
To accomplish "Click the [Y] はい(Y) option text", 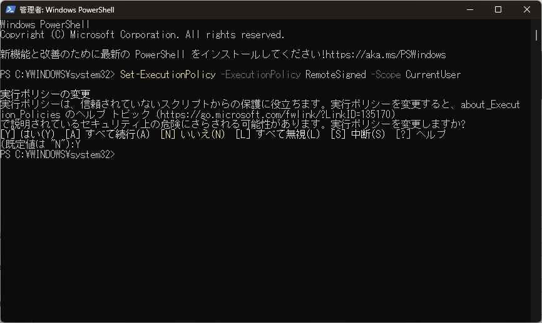I will [x=28, y=134].
